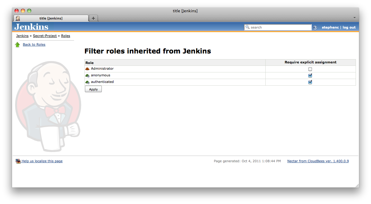Click the anonymous role group icon
This screenshot has height=204, width=371.
coord(87,75)
